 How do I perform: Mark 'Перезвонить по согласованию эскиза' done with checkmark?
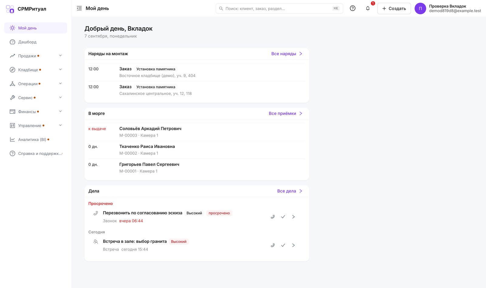click(x=283, y=217)
